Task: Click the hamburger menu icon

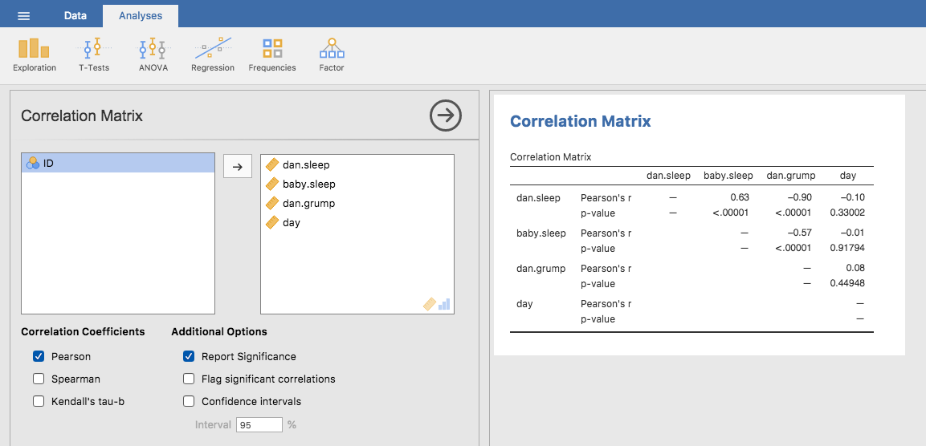Action: [23, 16]
